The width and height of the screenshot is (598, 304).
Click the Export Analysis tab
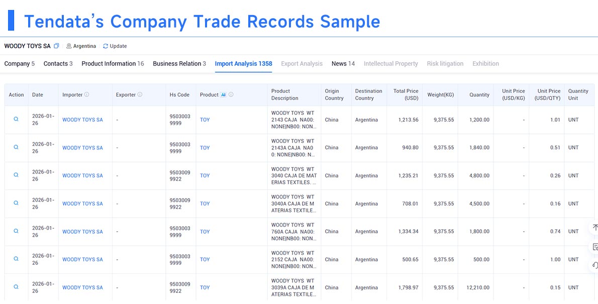click(302, 64)
